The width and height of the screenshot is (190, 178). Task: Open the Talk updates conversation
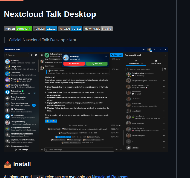(21, 92)
